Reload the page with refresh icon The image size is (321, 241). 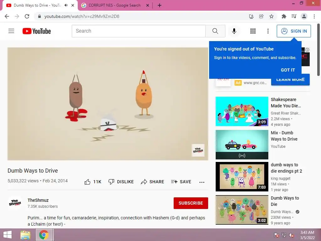click(27, 16)
